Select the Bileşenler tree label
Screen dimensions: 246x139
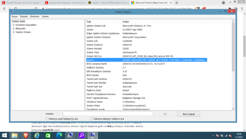20,29
